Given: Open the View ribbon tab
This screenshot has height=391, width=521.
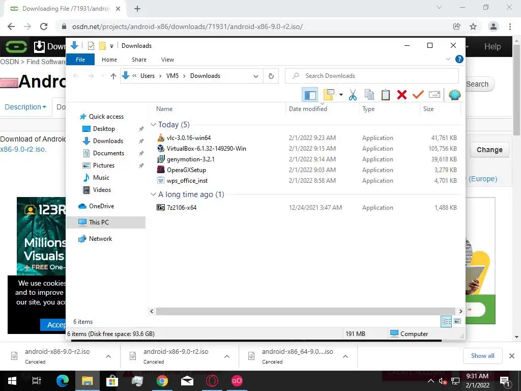Looking at the screenshot, I should point(167,60).
